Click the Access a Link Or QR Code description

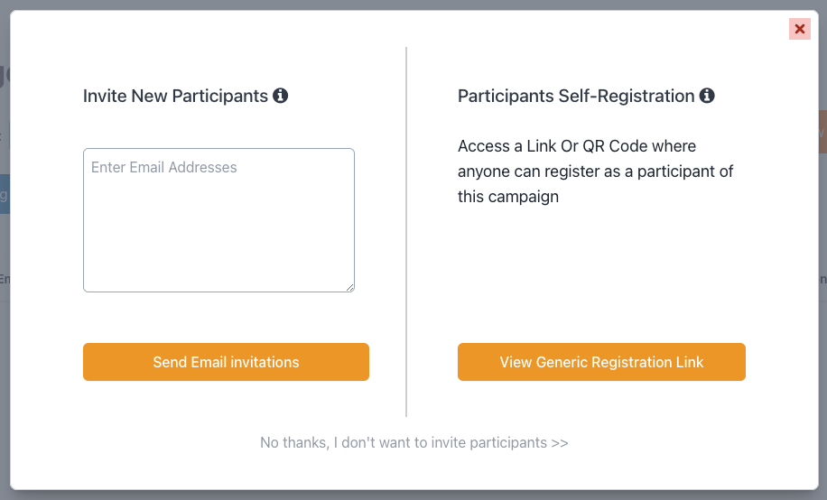[596, 171]
